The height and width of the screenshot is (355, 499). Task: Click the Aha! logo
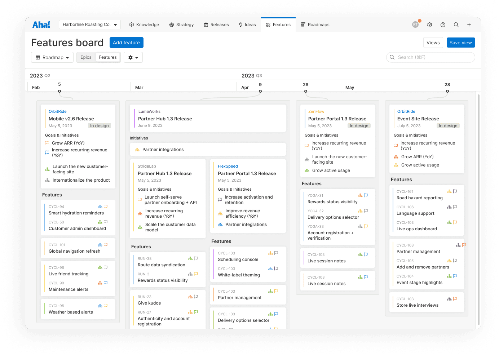tap(41, 25)
